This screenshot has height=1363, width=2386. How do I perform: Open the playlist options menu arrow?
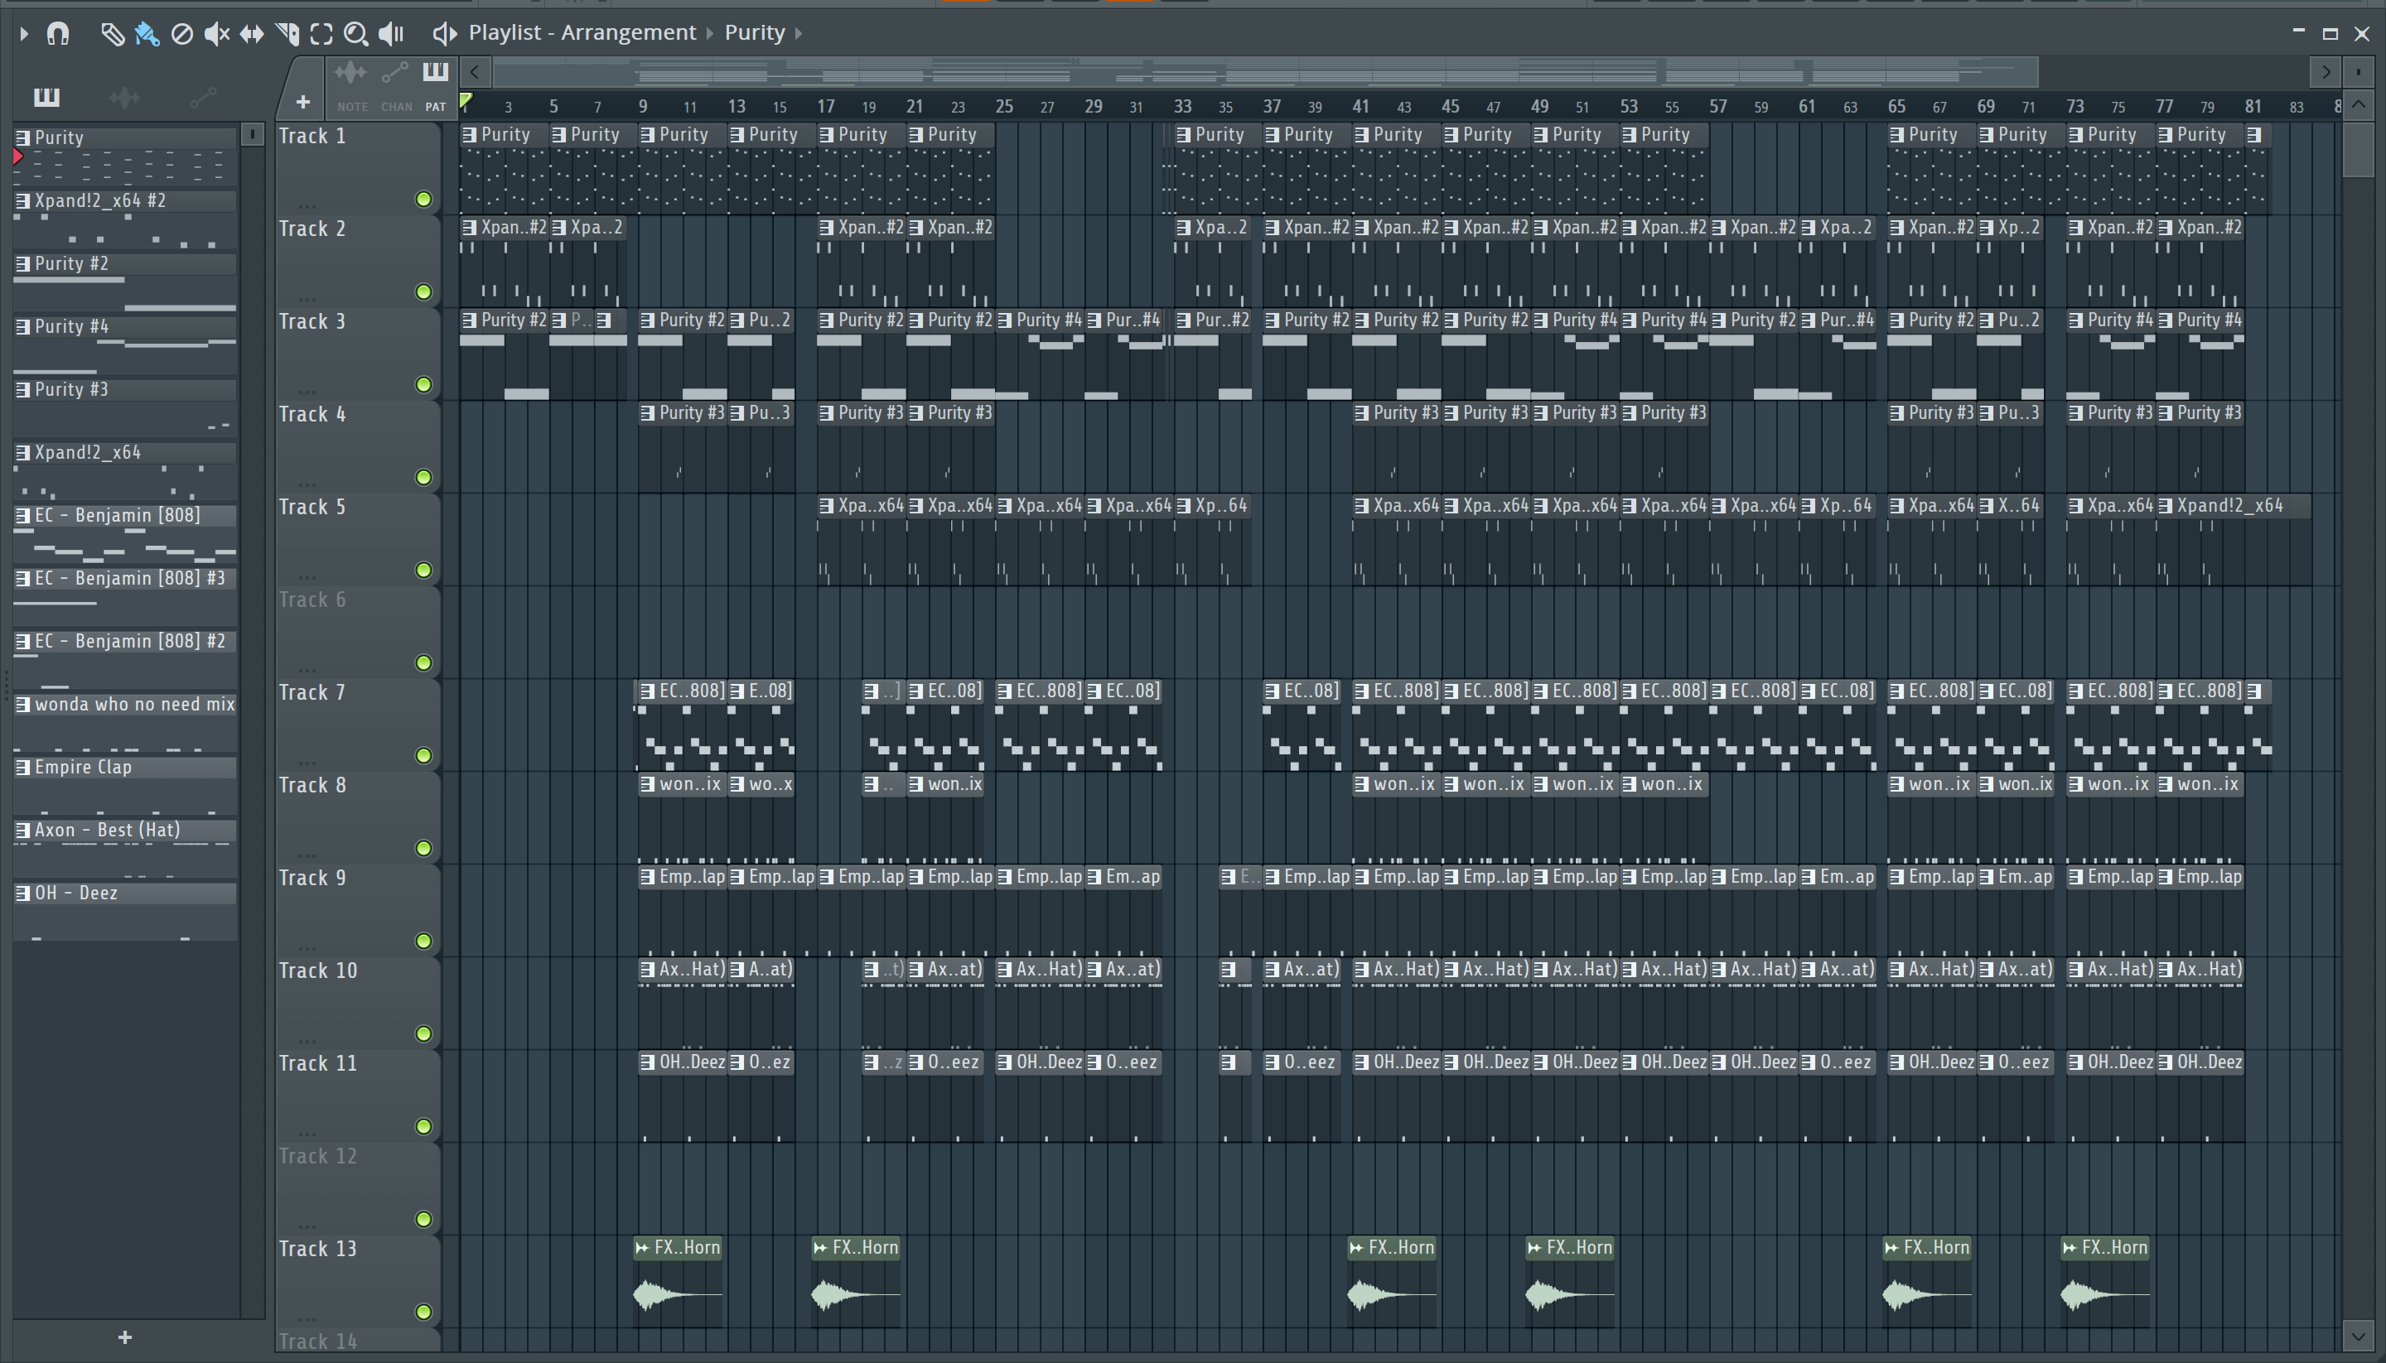coord(23,34)
